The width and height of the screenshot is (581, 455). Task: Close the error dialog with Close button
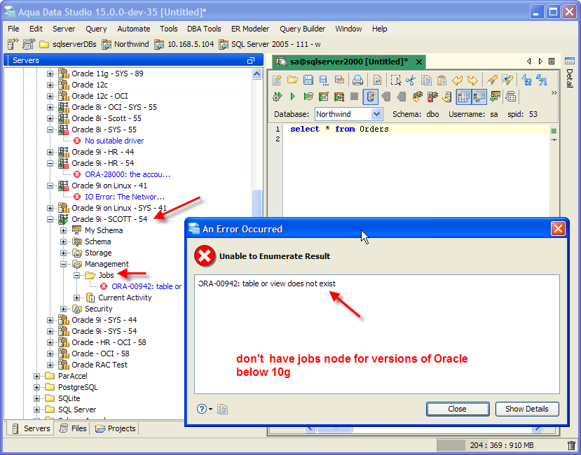pos(458,409)
